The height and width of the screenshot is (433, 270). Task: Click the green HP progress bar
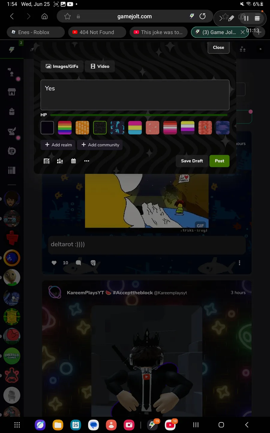click(x=139, y=115)
